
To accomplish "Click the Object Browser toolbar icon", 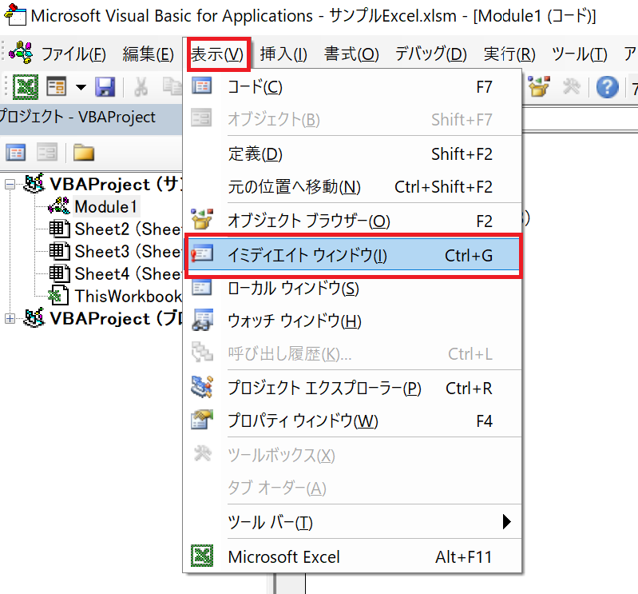I will (540, 86).
